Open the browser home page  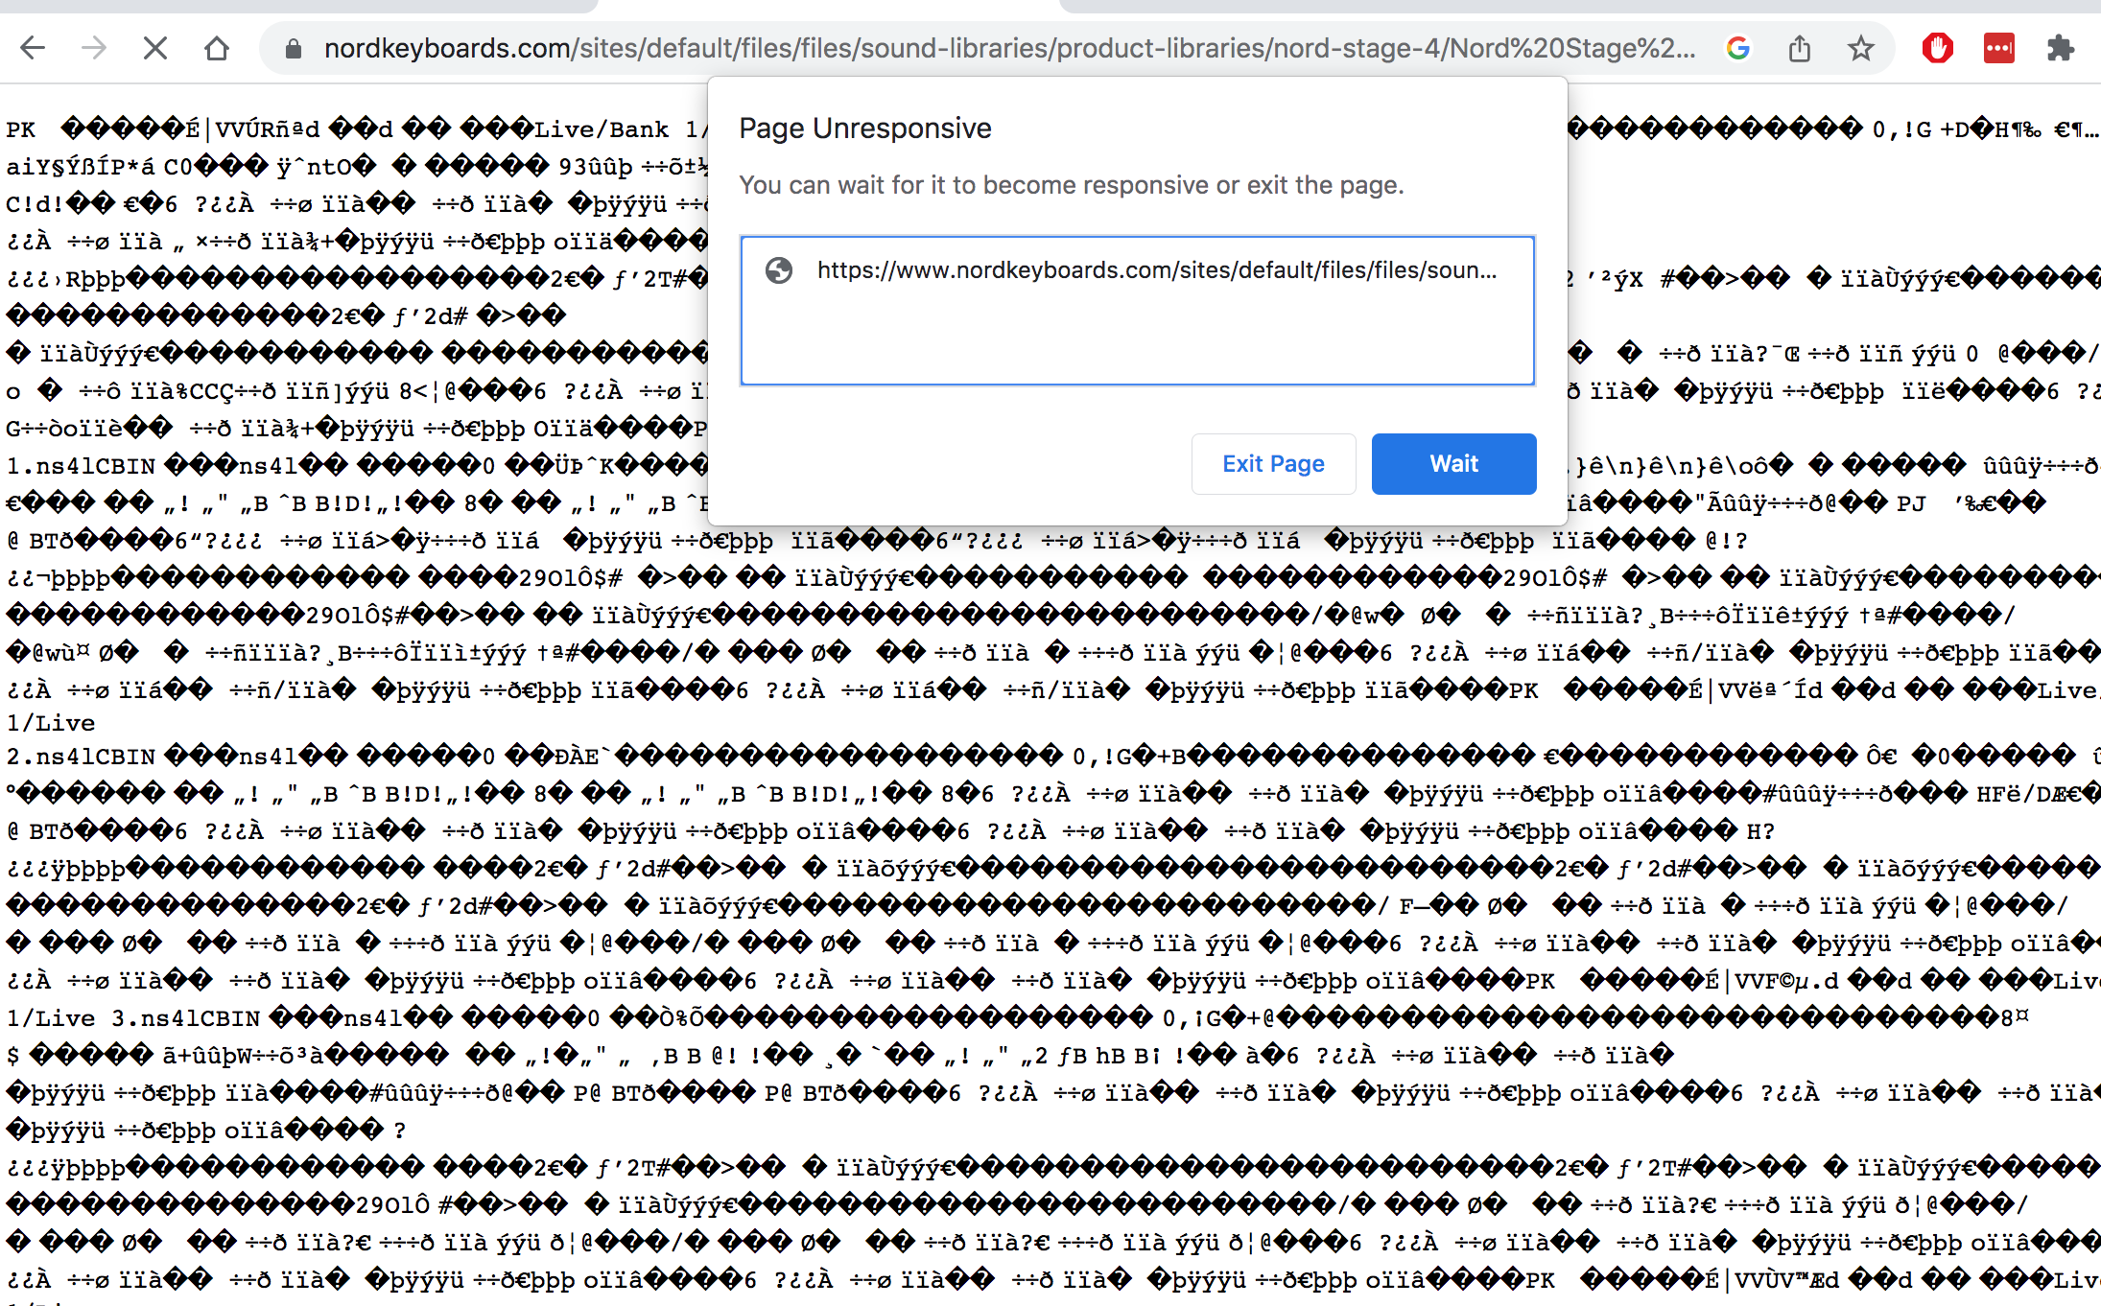[x=217, y=48]
